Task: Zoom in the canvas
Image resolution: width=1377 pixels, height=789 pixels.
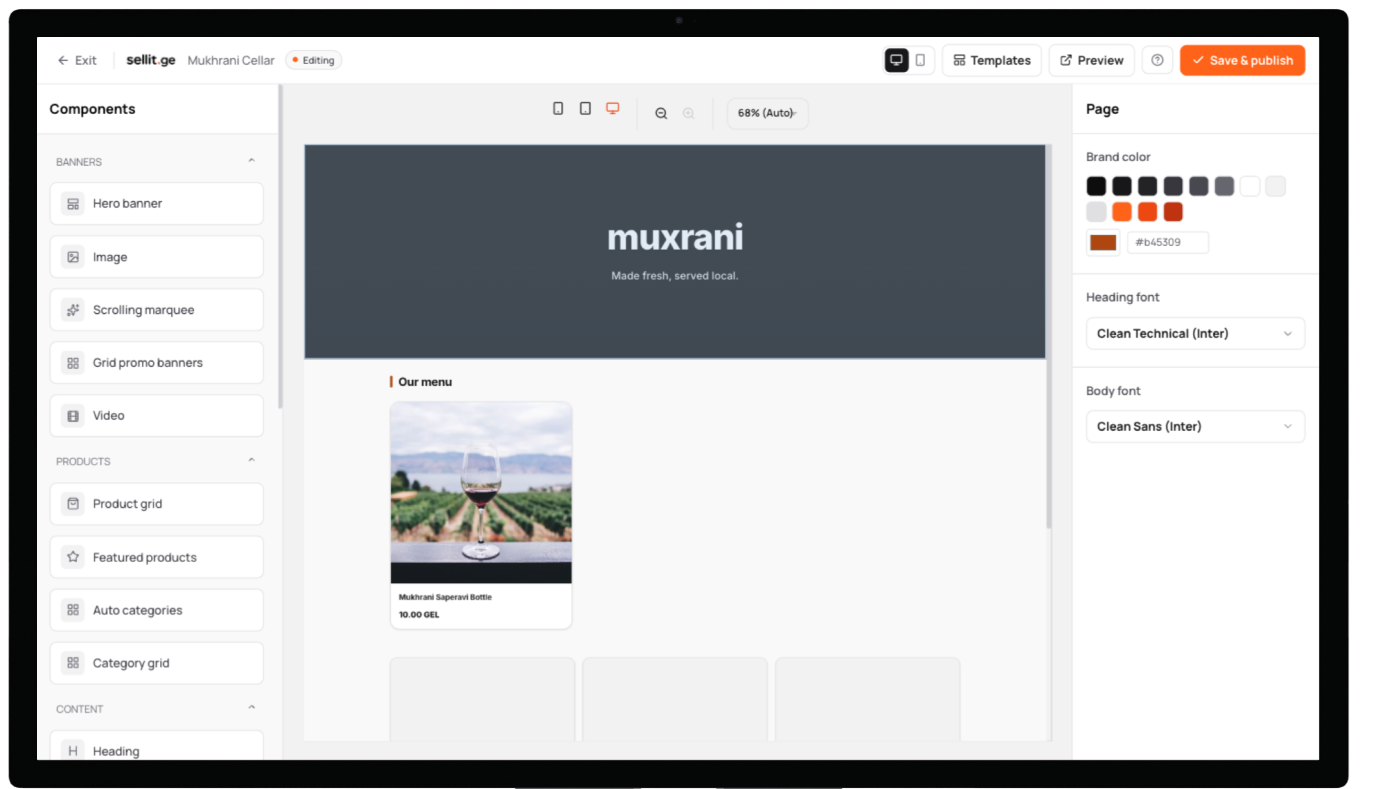Action: click(688, 113)
